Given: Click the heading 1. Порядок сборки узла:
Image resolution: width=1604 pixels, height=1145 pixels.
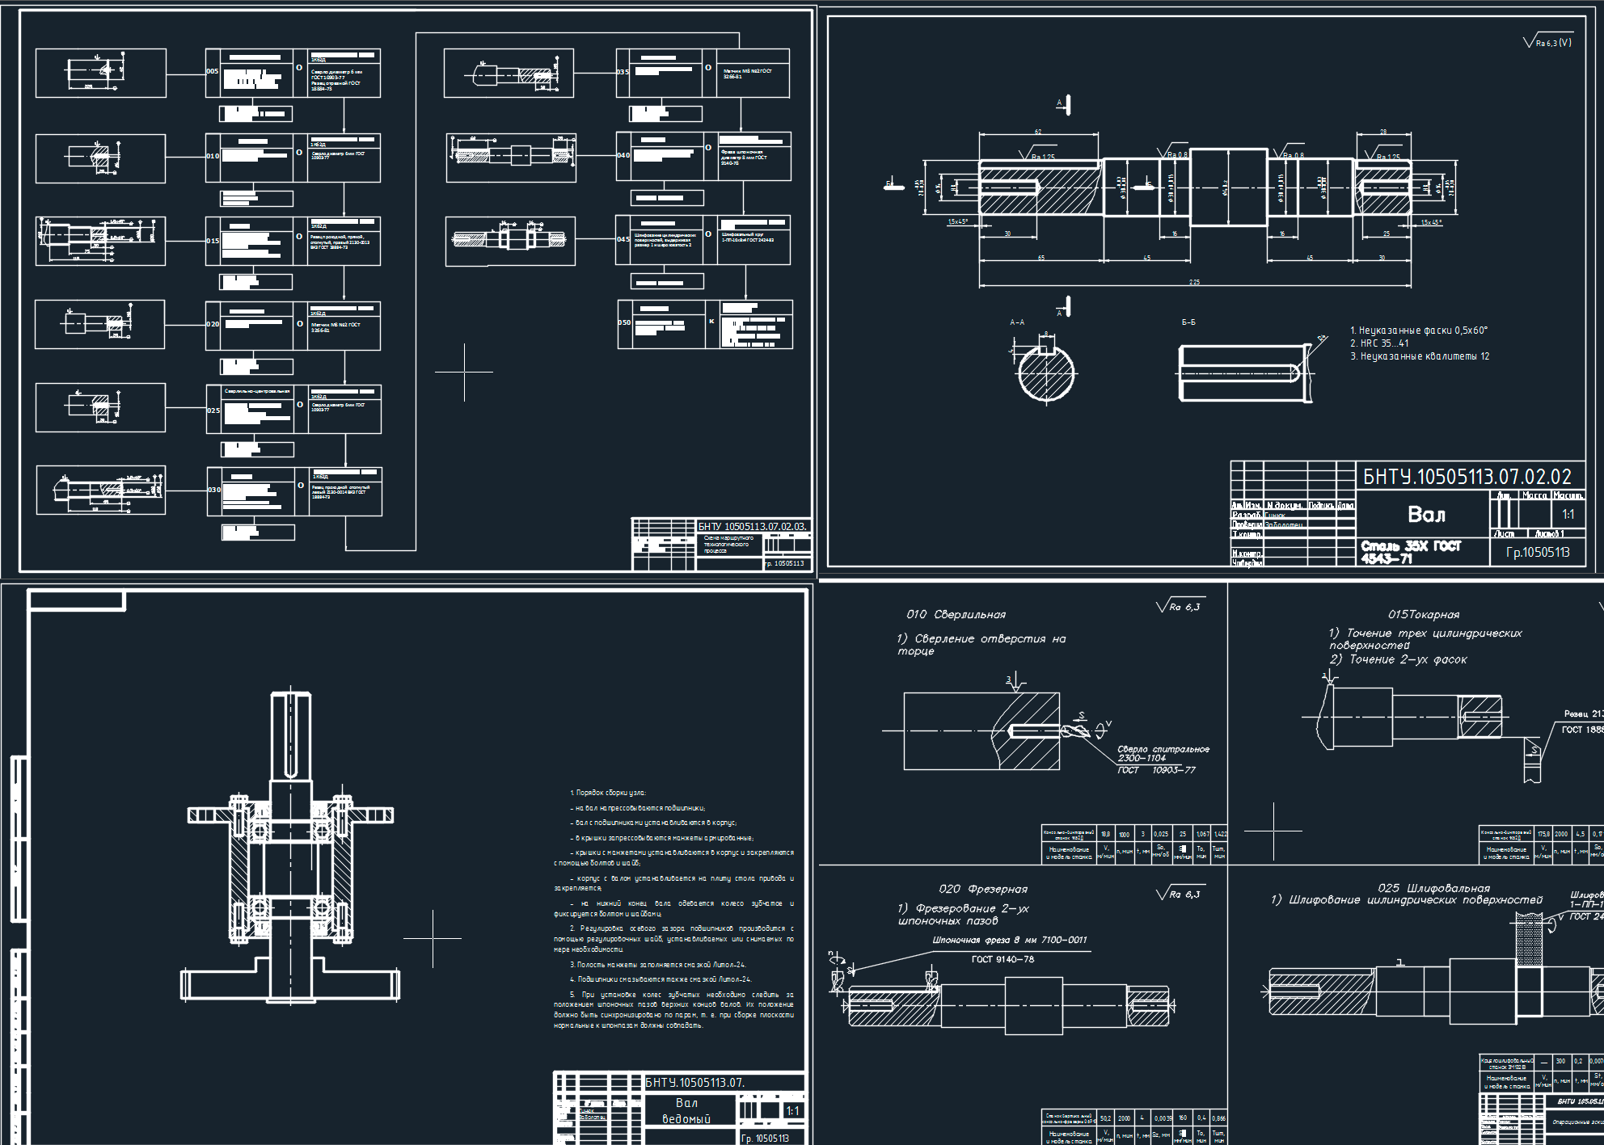Looking at the screenshot, I should click(608, 793).
